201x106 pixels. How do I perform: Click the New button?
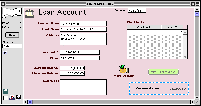[12, 35]
